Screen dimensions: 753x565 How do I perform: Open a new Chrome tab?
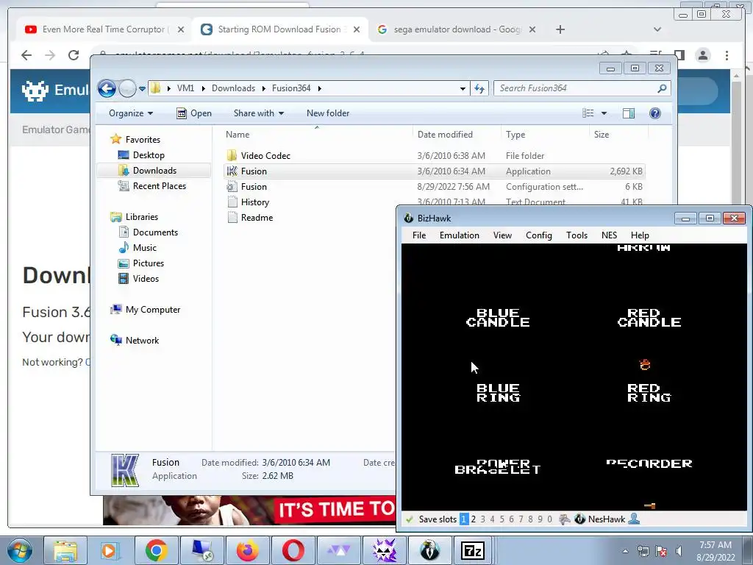(x=560, y=29)
